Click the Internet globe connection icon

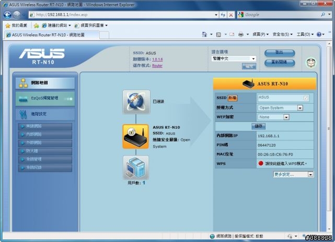coord(136,102)
